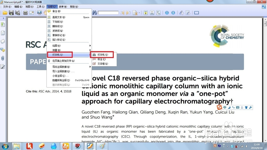Choose 在页面上附加文件 (Attach file) item
The width and height of the screenshot is (267, 150).
point(69,61)
